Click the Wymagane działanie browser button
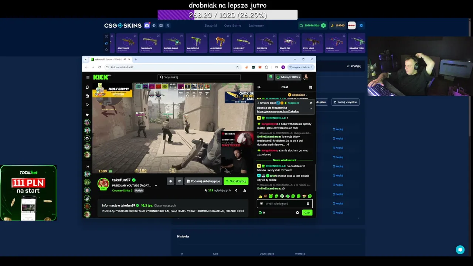Screen dimensions: 473x266 [x=301, y=67]
